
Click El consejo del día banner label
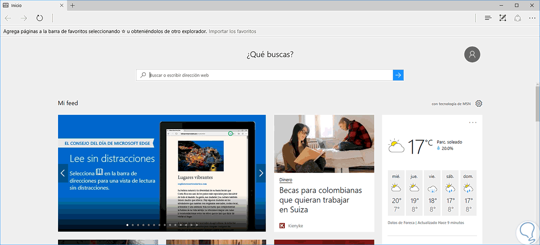coord(107,143)
